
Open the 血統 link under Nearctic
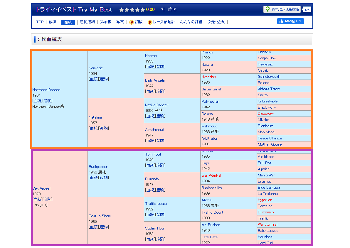pyautogui.click(x=94, y=79)
